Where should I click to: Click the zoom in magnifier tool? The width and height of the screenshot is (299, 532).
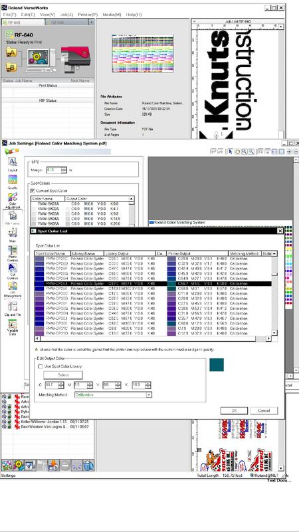(x=244, y=152)
